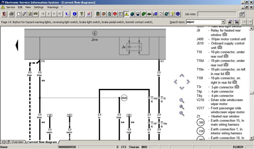This screenshot has width=254, height=149.
Task: Go to previous page using black left triangle
Action: [x=17, y=45]
